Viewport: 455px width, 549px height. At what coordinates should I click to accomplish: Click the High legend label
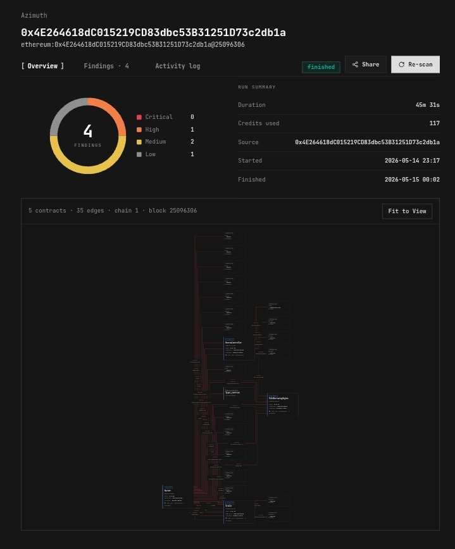click(x=152, y=130)
